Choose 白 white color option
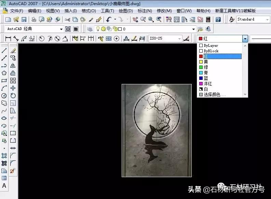Viewport: 271px width, 199px height. click(220, 89)
